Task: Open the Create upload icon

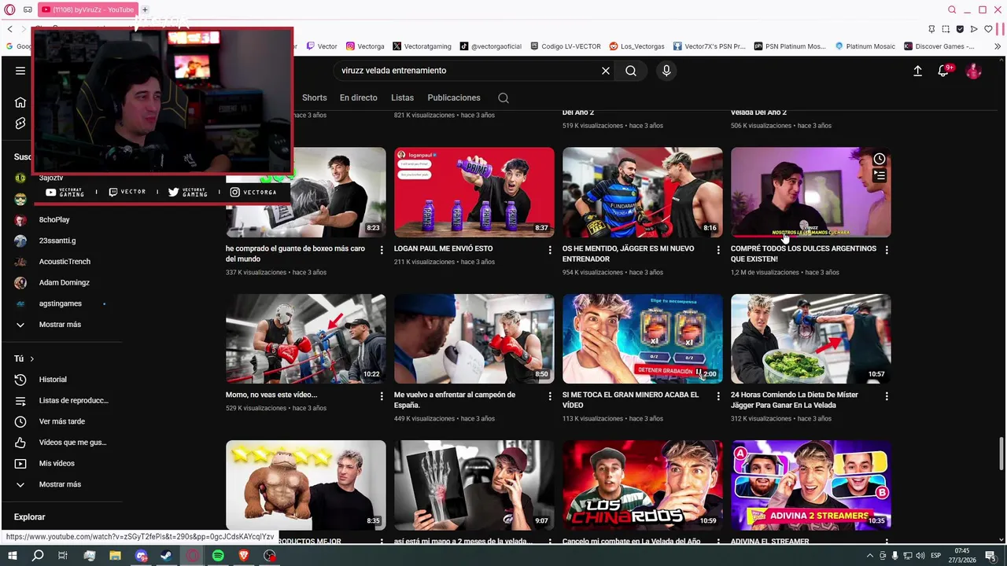Action: pyautogui.click(x=917, y=71)
